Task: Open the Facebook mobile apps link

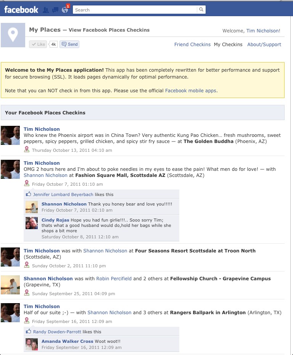Action: tap(191, 91)
